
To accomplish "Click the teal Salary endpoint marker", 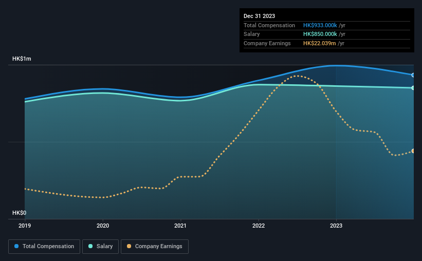I will (413, 88).
